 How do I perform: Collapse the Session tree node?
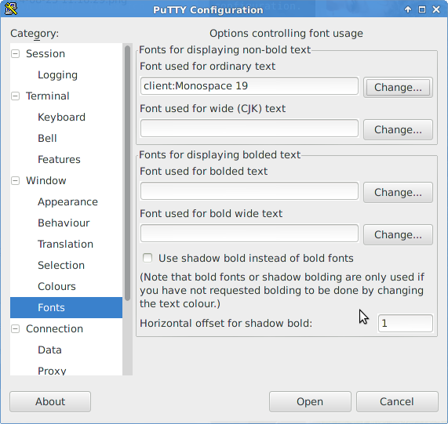pos(16,53)
